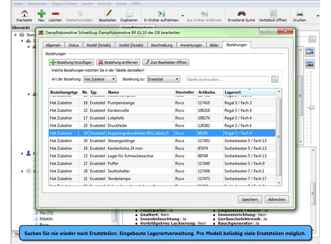Click the In Ordner aufnehmen icon
This screenshot has width=331, height=244.
161,14
